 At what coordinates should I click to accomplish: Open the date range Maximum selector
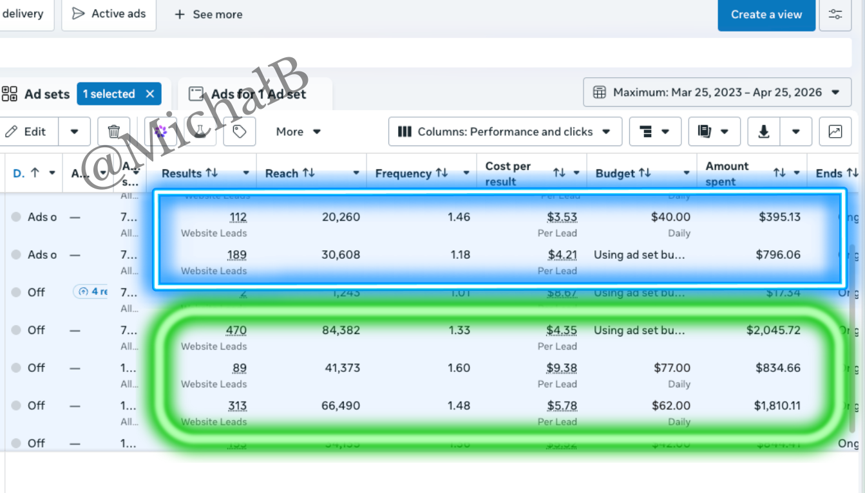click(718, 92)
